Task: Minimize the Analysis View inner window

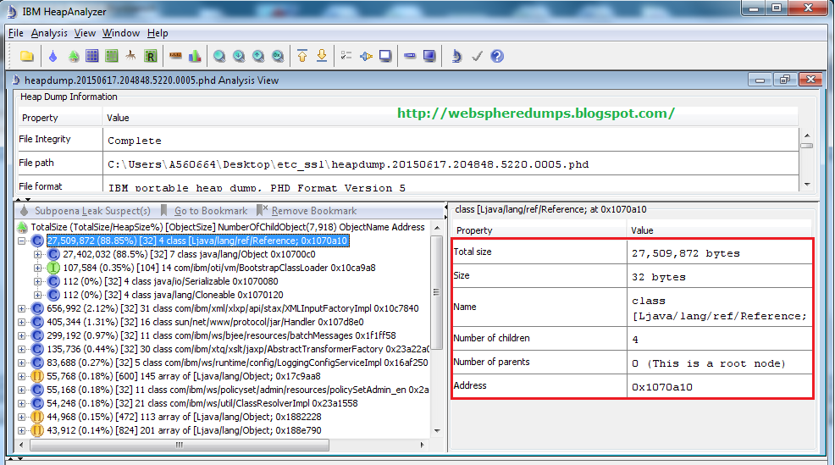Action: 760,80
